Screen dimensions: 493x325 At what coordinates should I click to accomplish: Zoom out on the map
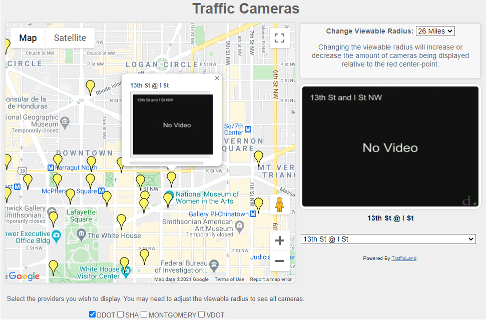279,261
